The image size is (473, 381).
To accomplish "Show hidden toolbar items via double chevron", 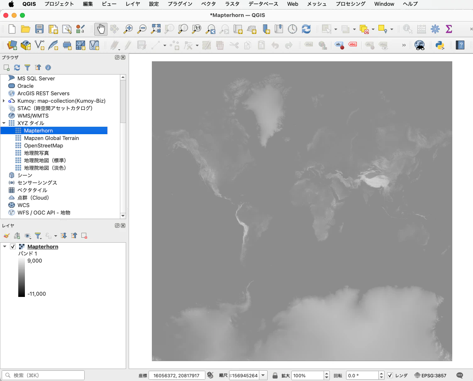I will 404,46.
